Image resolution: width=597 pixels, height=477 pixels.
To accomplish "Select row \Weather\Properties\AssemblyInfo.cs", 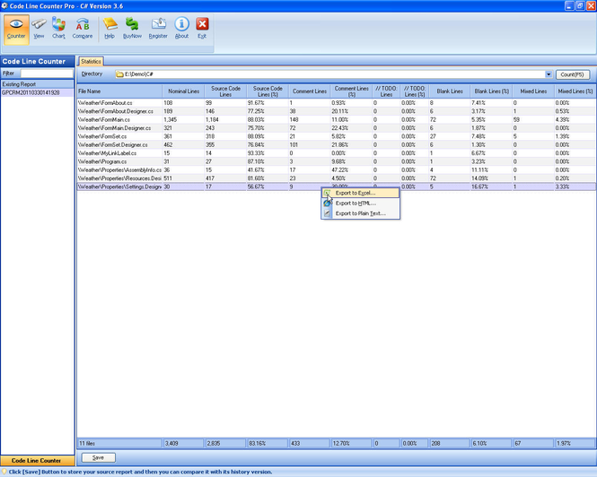I will 337,169.
